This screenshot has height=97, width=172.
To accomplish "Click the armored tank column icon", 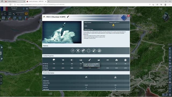I will coord(63,60).
